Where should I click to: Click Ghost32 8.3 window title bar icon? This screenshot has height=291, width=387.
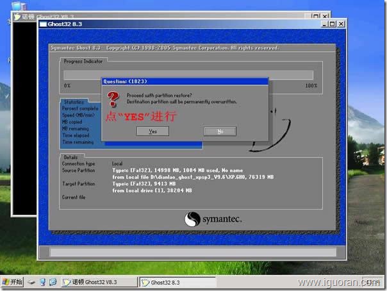[x=43, y=24]
